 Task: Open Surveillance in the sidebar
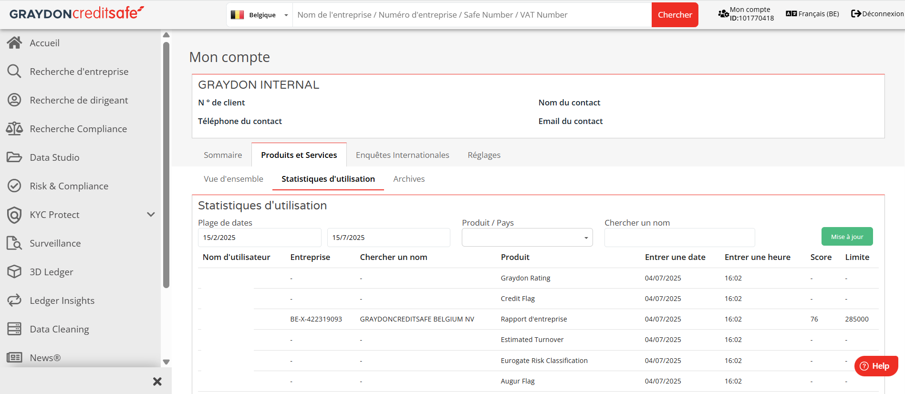[55, 243]
